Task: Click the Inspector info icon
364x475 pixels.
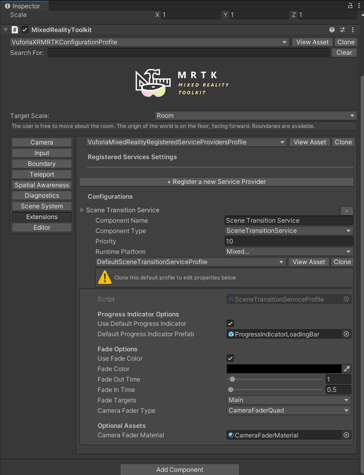Action: [x=7, y=6]
